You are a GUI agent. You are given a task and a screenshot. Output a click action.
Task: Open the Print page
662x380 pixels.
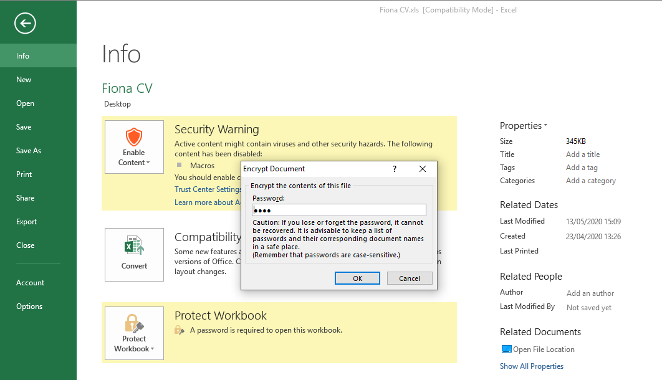click(39, 174)
